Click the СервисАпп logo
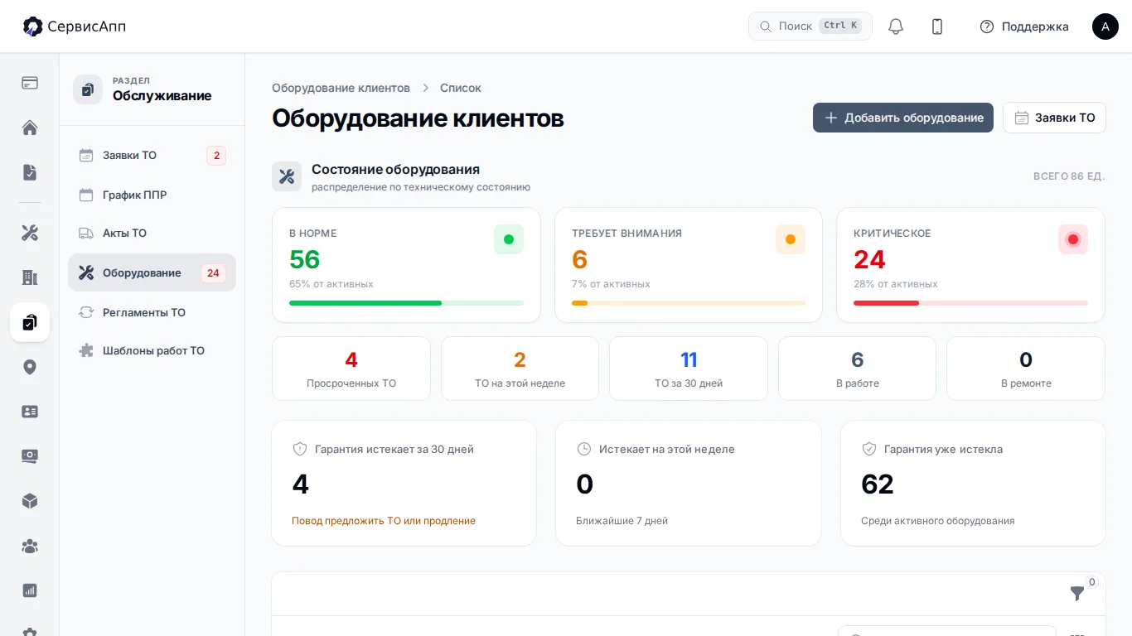Viewport: 1132px width, 636px height. [75, 26]
